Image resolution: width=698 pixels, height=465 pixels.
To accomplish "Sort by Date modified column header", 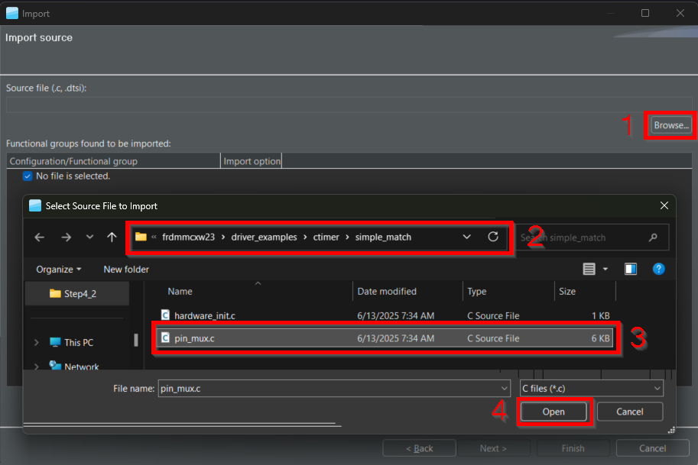I will [x=387, y=292].
